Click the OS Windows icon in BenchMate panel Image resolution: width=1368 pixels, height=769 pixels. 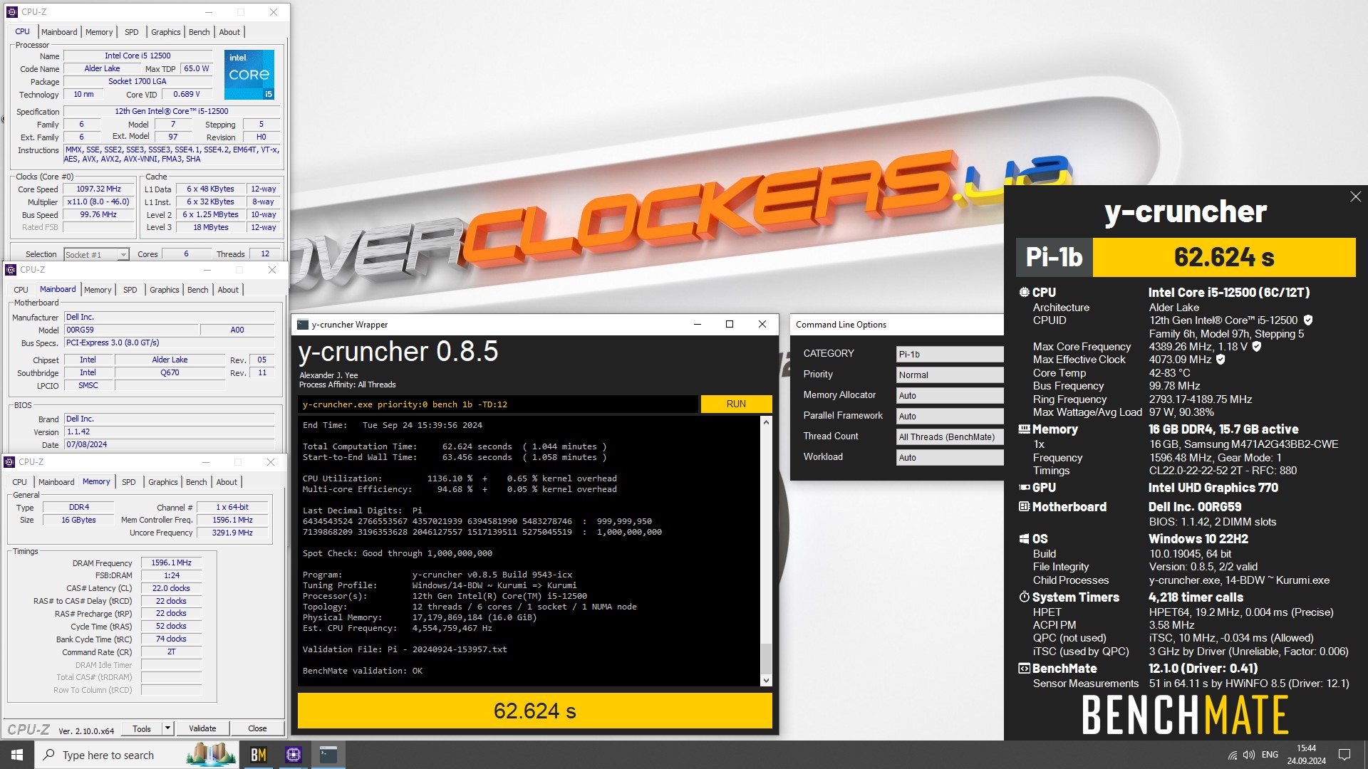(x=1024, y=539)
